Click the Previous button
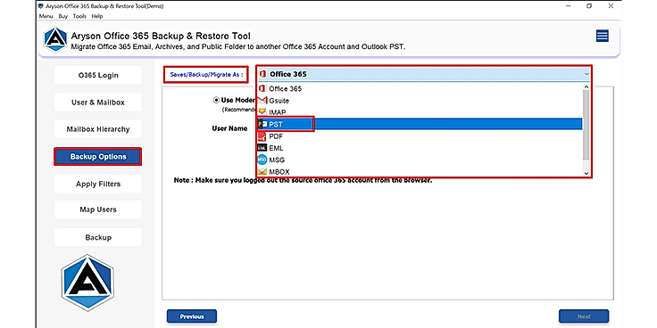The image size is (657, 328). [192, 316]
